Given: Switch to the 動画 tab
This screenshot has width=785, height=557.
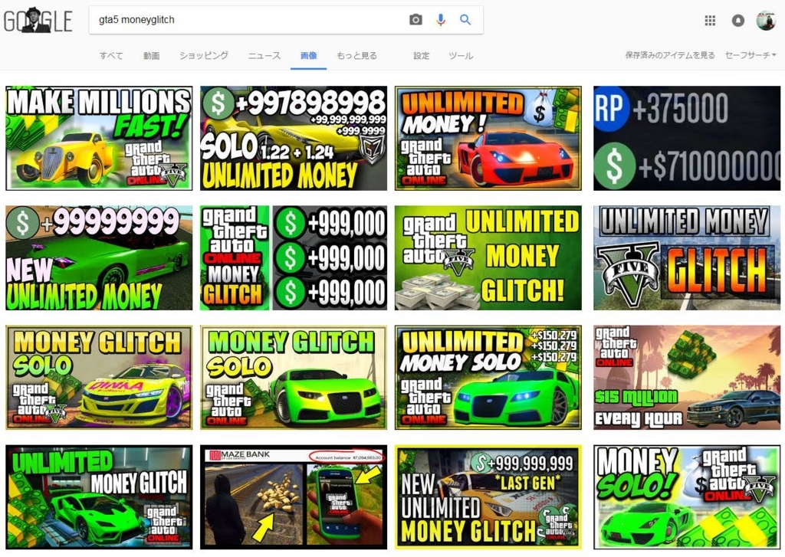Looking at the screenshot, I should pos(151,56).
